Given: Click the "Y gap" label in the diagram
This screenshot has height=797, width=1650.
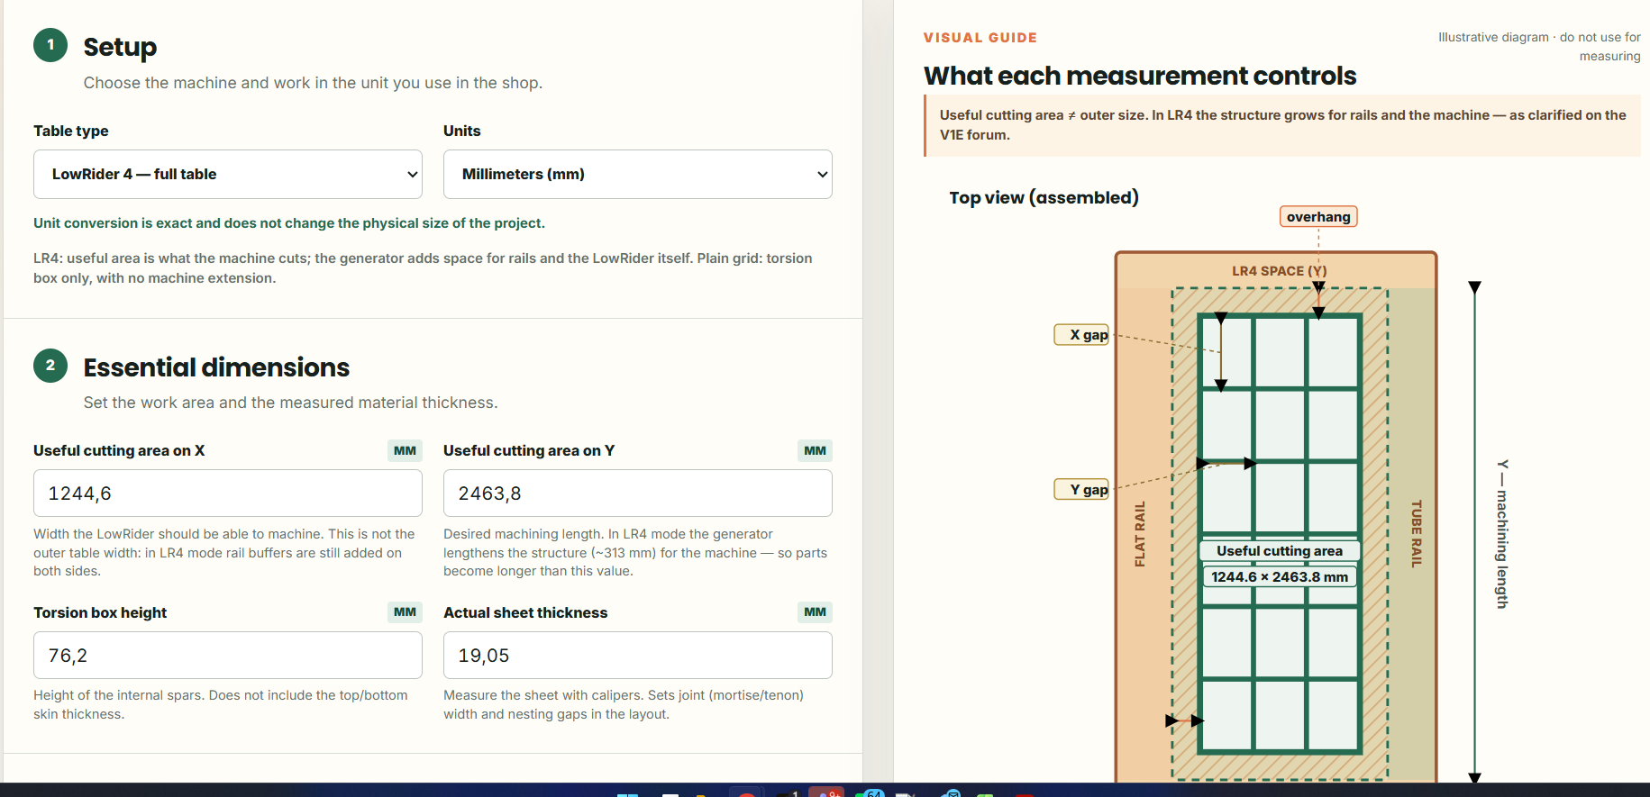Looking at the screenshot, I should pos(1082,490).
